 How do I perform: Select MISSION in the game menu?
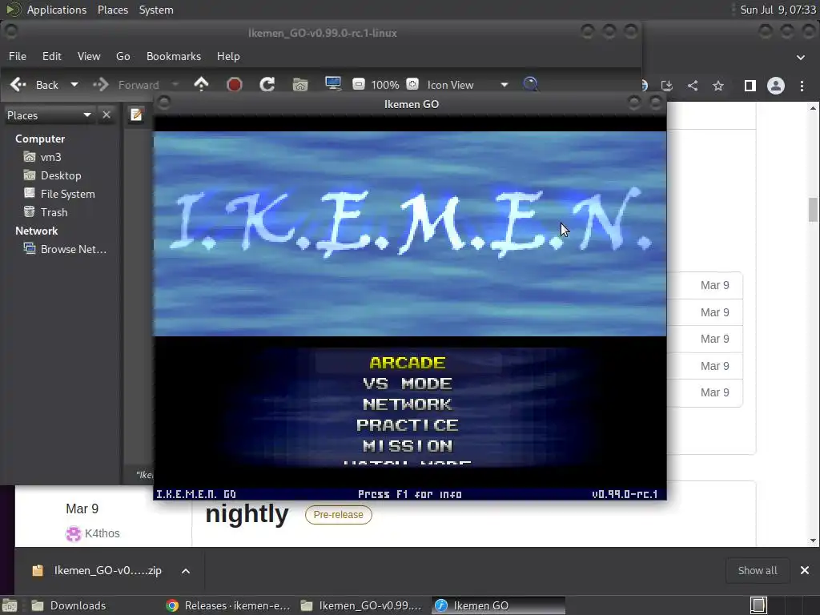click(408, 445)
